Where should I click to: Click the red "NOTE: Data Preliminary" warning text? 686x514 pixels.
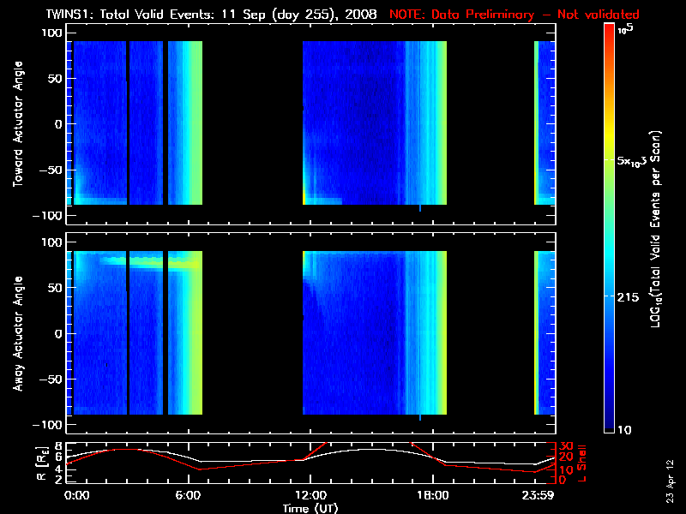(462, 15)
